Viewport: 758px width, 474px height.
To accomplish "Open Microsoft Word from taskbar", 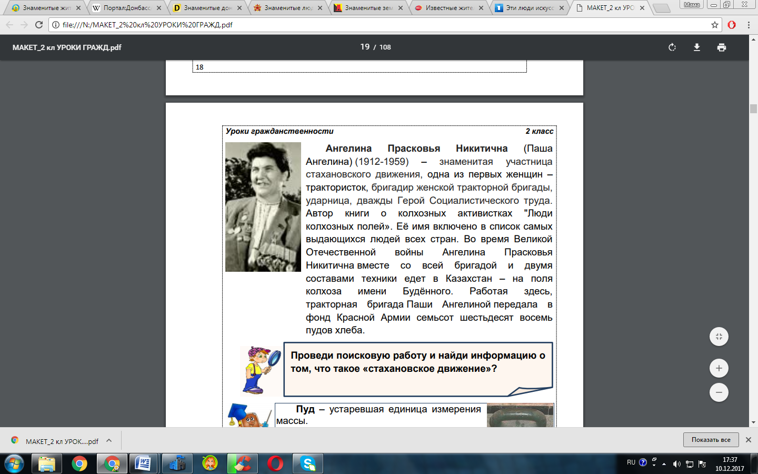I will click(x=144, y=464).
